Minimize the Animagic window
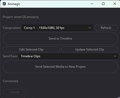The image size is (120, 98). tap(92, 4)
